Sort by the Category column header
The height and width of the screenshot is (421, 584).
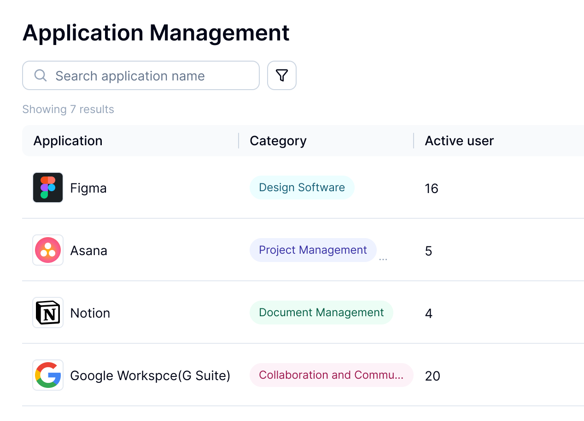tap(278, 141)
